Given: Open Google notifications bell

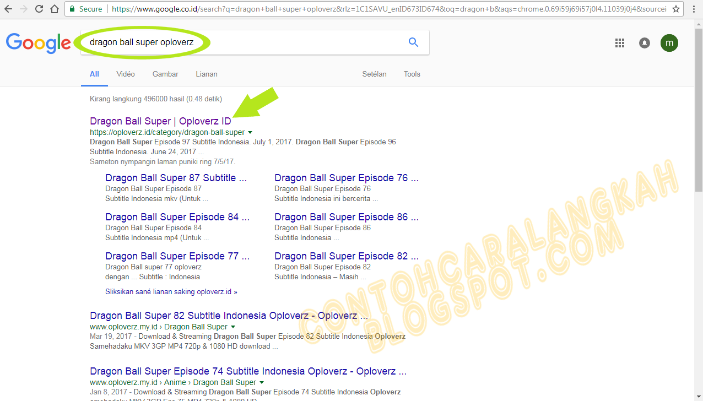Looking at the screenshot, I should tap(645, 42).
